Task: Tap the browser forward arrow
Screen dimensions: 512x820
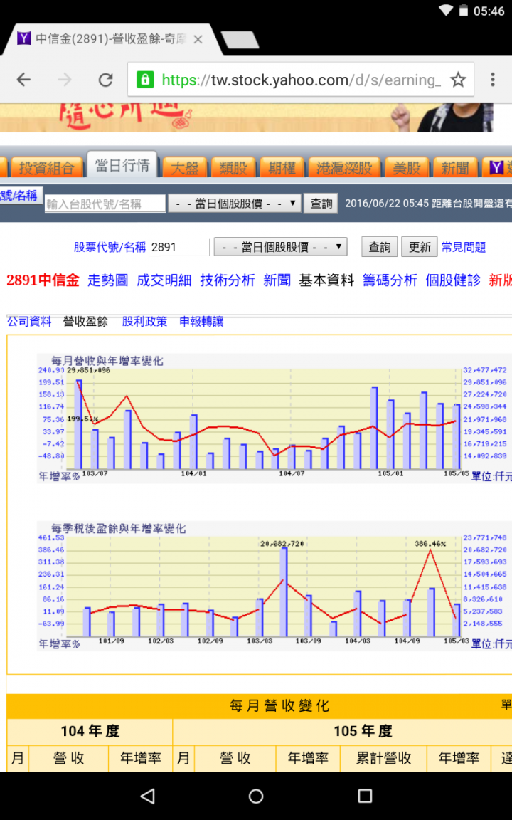Action: click(x=65, y=80)
